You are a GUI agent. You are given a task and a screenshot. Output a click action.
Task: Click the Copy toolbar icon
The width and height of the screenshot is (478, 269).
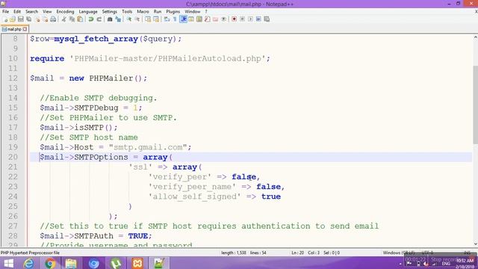(72, 19)
